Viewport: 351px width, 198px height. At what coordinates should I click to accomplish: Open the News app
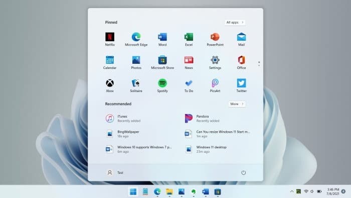189,62
